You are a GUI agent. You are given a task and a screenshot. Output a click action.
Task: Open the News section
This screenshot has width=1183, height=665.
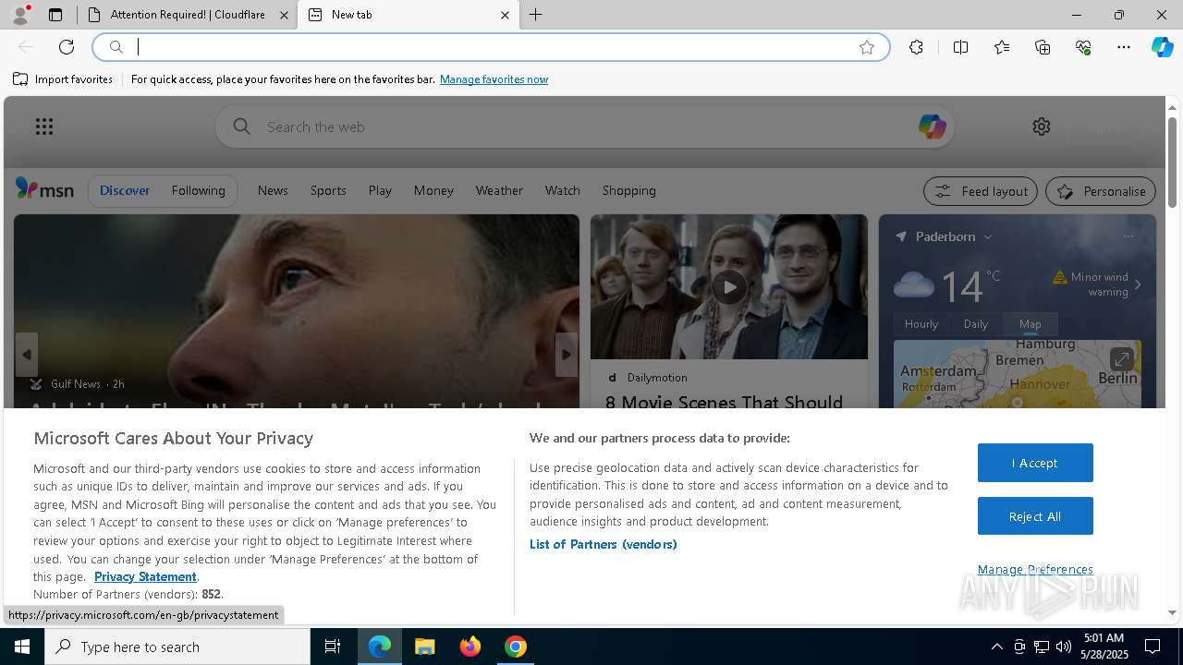click(273, 190)
